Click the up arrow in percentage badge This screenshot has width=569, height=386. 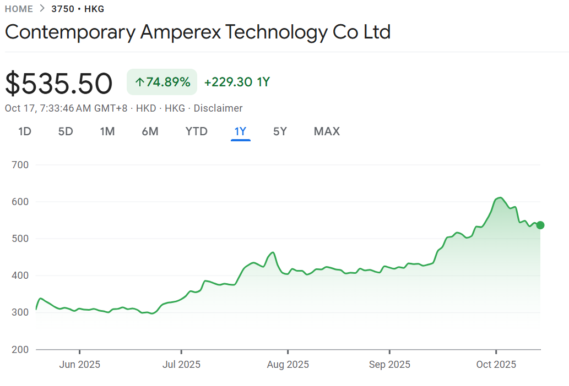tap(139, 82)
